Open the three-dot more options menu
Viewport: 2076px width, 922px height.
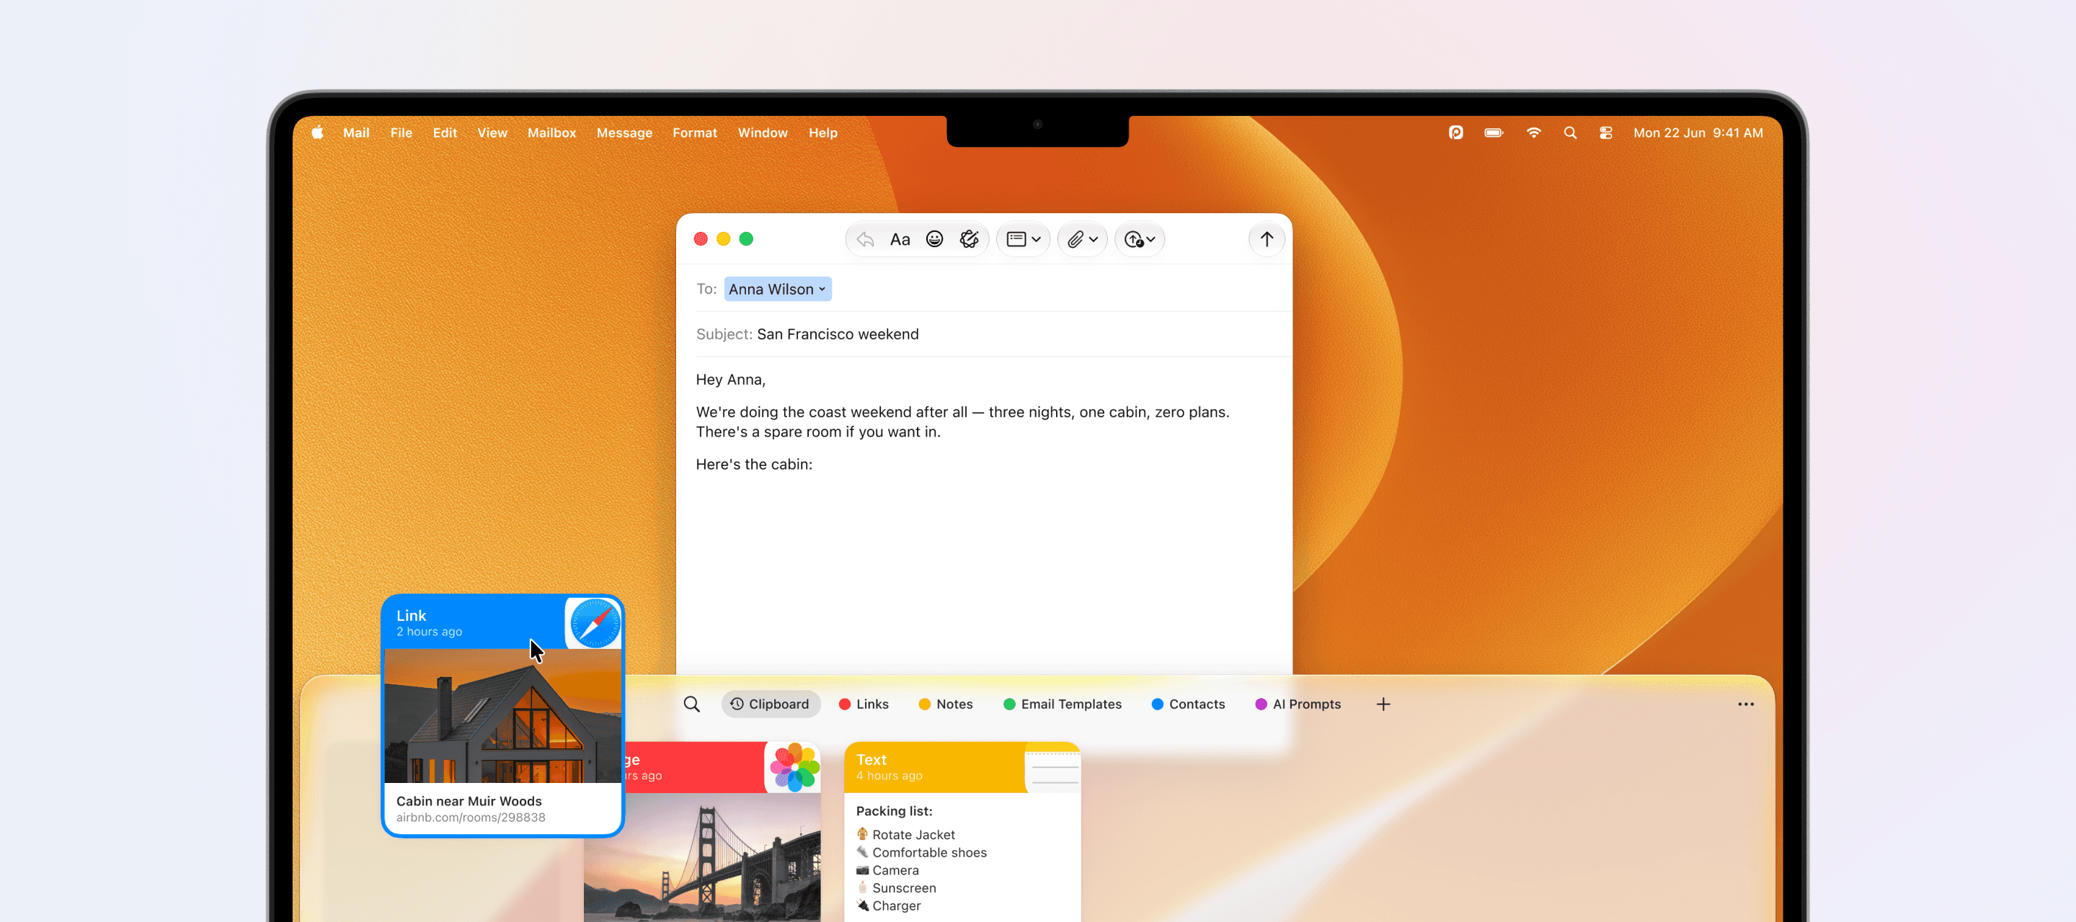tap(1746, 704)
